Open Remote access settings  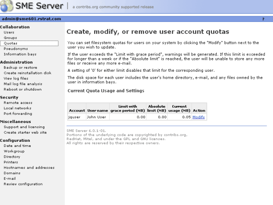tap(18, 102)
